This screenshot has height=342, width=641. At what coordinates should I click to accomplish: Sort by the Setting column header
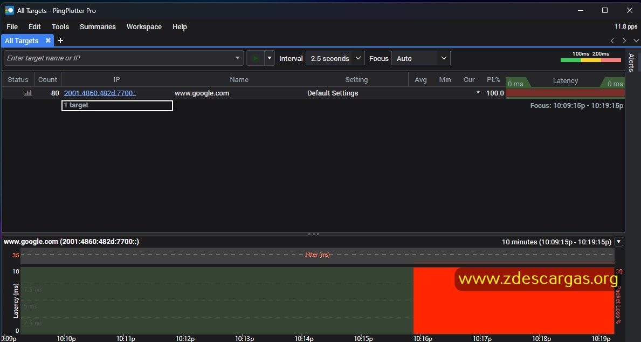(x=356, y=80)
